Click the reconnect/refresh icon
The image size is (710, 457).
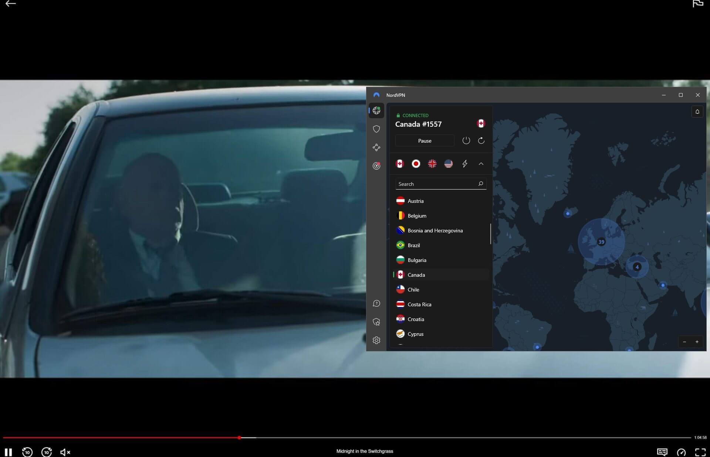pyautogui.click(x=481, y=141)
